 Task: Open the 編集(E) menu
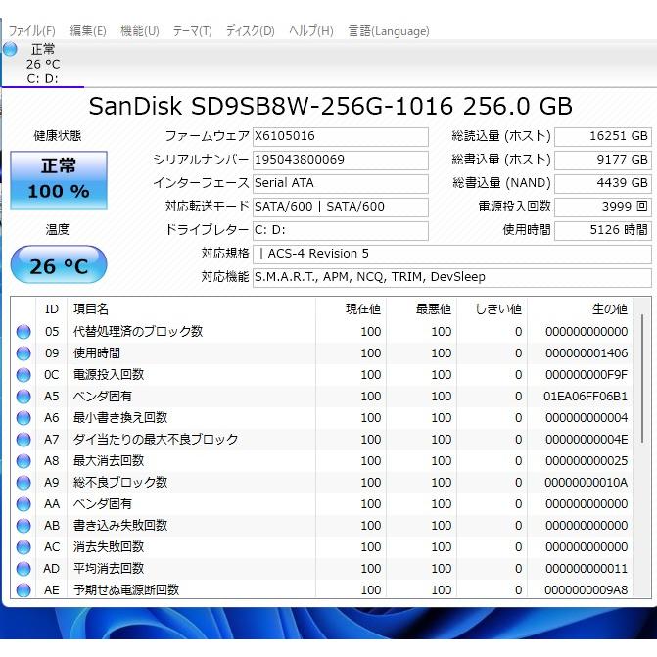[88, 31]
